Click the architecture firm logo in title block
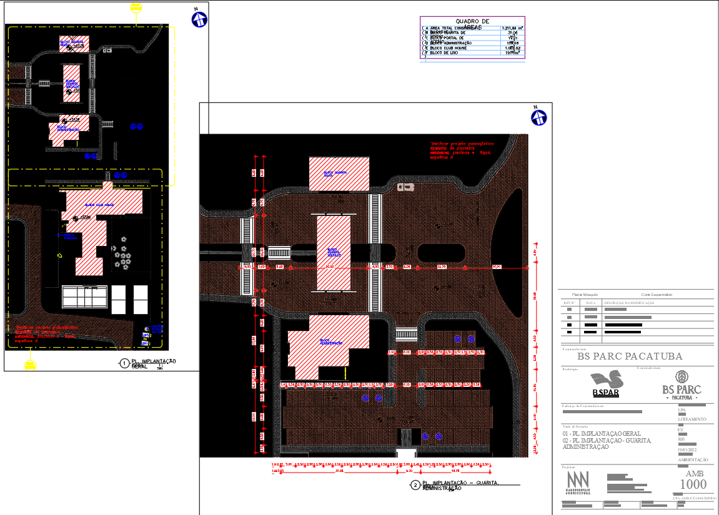The image size is (719, 515). point(577,484)
